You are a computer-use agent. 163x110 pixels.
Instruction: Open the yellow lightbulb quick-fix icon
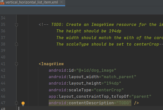[23, 104]
